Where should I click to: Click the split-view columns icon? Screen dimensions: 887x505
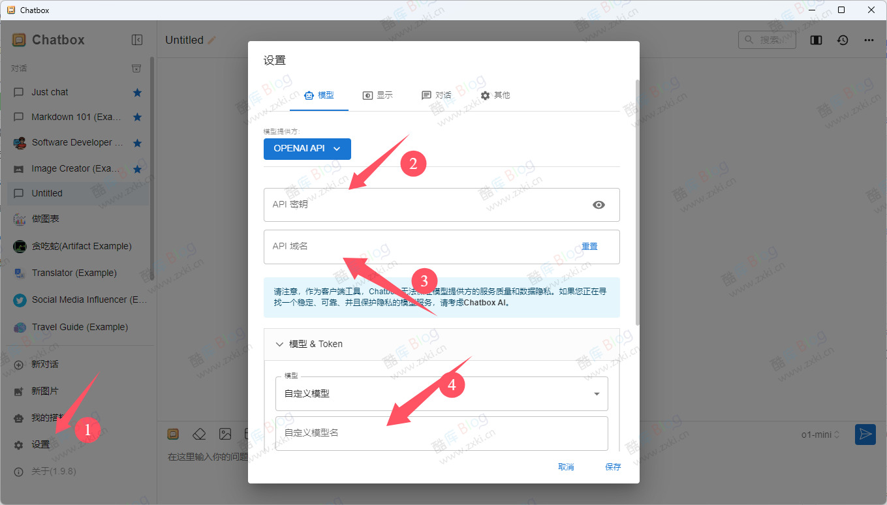tap(816, 40)
